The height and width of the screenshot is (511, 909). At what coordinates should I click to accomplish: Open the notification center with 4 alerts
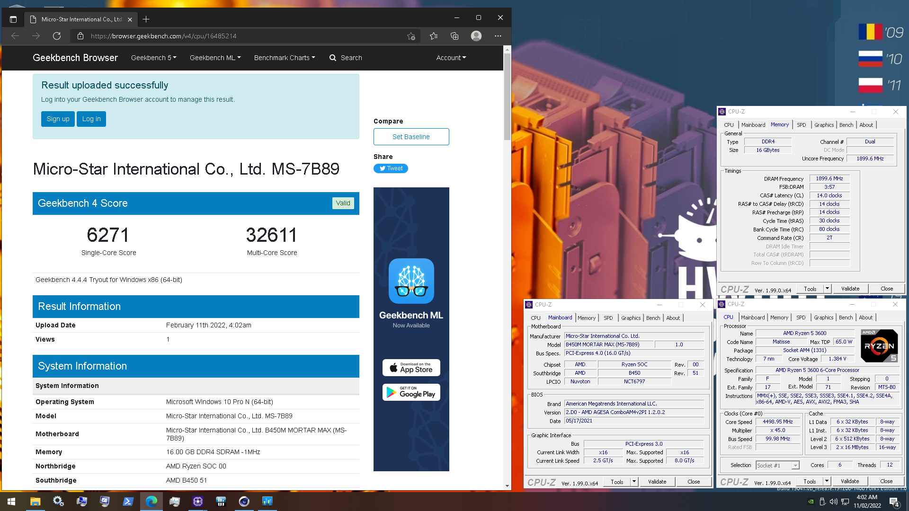pyautogui.click(x=894, y=502)
